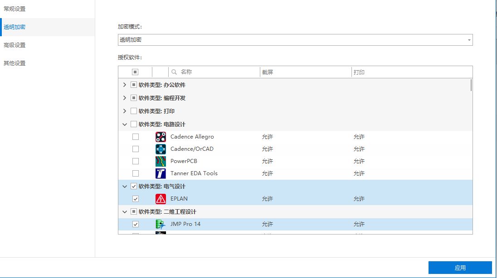Enable Cadence/OrCAD checkbox
Screen dimensions: 497x278
[136, 149]
